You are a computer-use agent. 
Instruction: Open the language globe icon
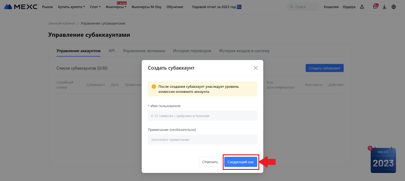pos(394,7)
